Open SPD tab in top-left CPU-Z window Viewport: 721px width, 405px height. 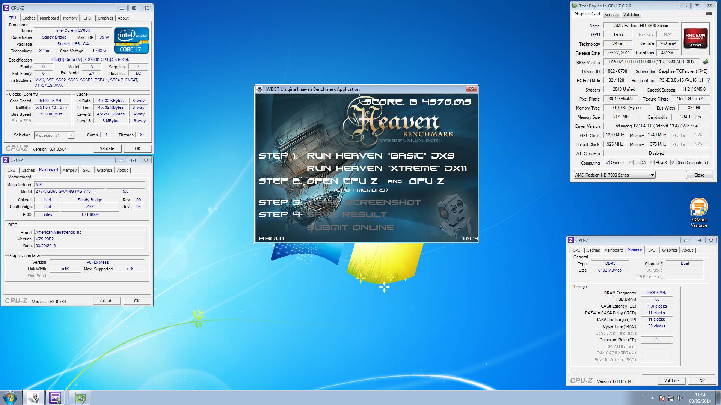tap(87, 18)
